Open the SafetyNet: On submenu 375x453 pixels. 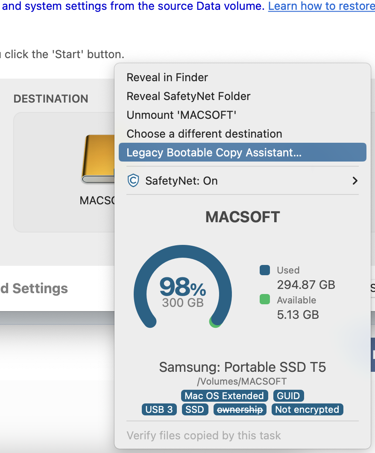click(243, 181)
